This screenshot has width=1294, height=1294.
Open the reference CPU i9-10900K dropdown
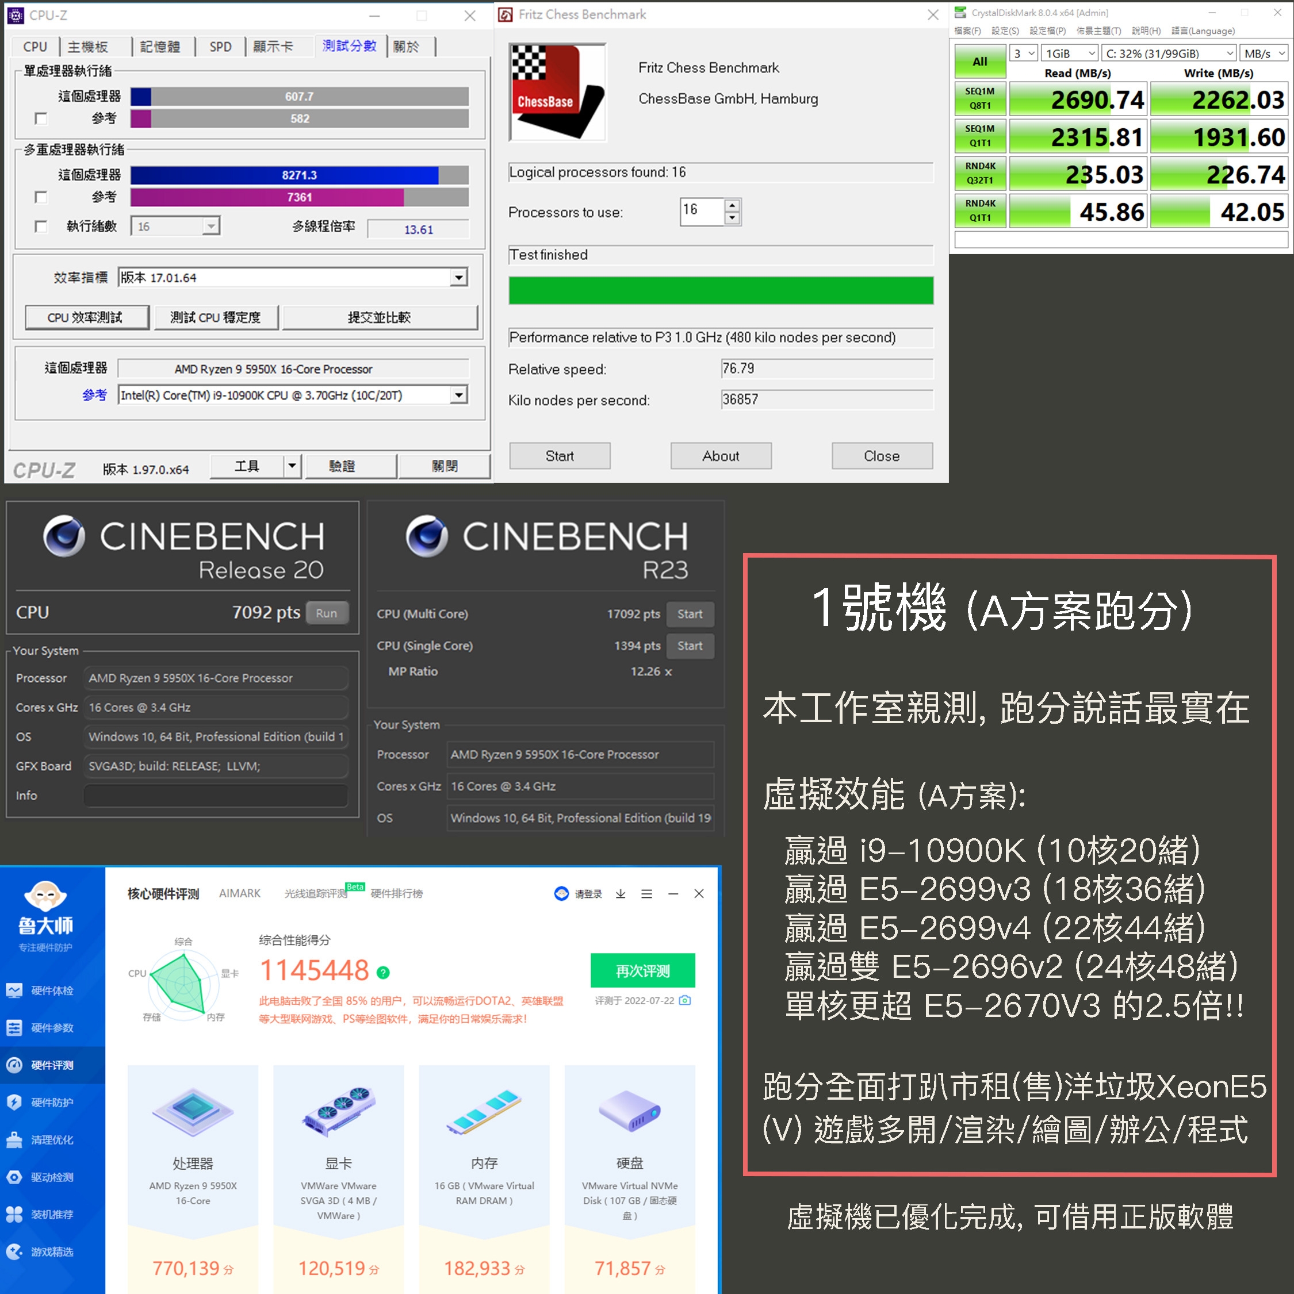(458, 395)
